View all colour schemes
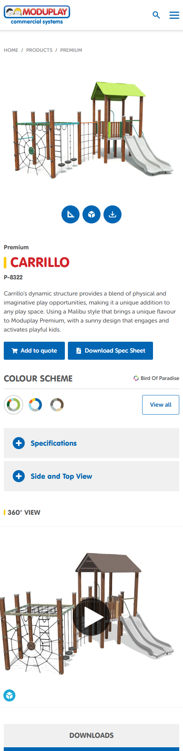Image resolution: width=183 pixels, height=751 pixels. (160, 405)
